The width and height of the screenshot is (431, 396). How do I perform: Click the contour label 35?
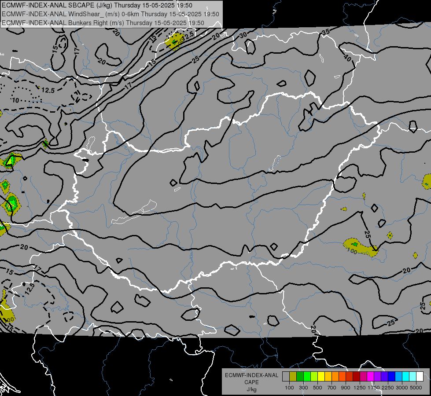pos(326,32)
